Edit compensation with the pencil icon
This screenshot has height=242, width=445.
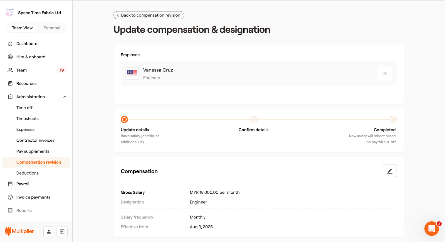click(390, 171)
